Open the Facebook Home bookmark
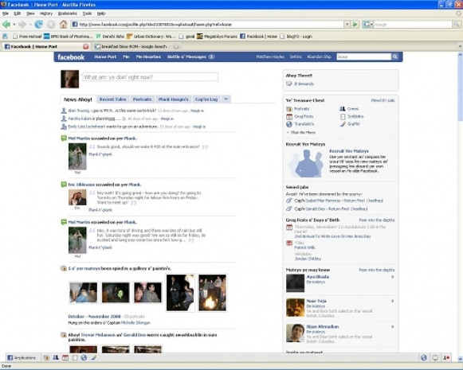The width and height of the screenshot is (463, 370). click(x=259, y=37)
